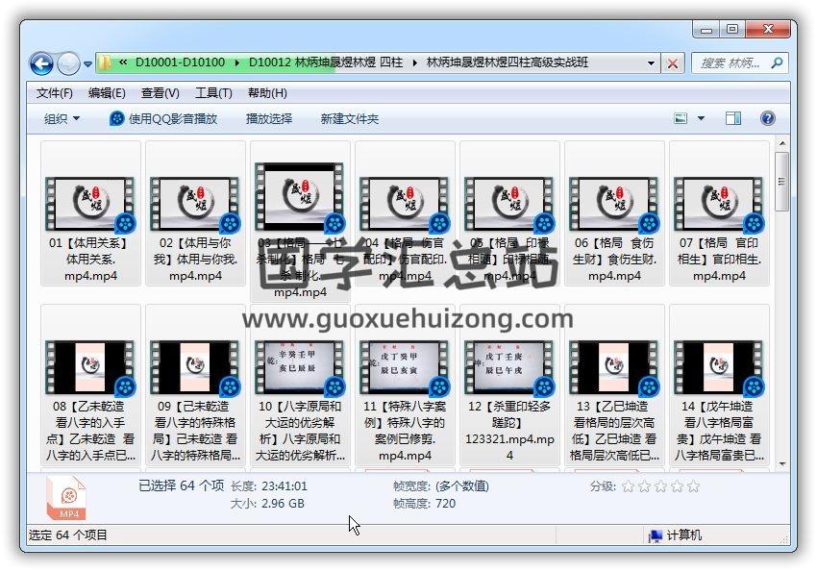Click the window minimize button
Image resolution: width=817 pixels, height=572 pixels.
pos(706,30)
